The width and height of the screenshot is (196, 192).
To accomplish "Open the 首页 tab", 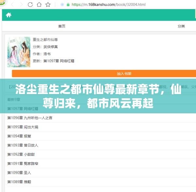I will [x=62, y=26].
